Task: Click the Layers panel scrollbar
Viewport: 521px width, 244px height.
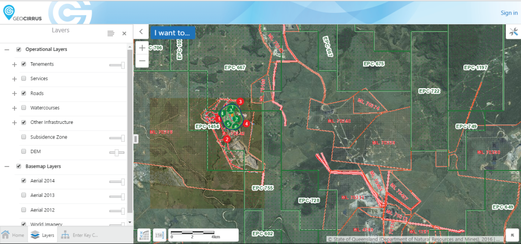Action: [130, 131]
